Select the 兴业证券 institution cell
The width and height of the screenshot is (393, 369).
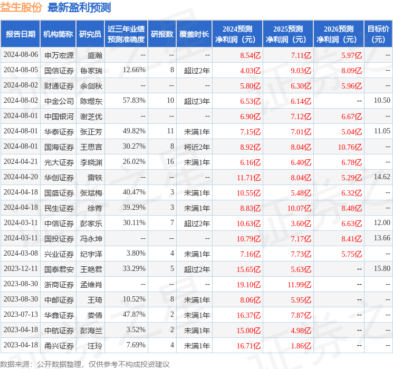[59, 254]
